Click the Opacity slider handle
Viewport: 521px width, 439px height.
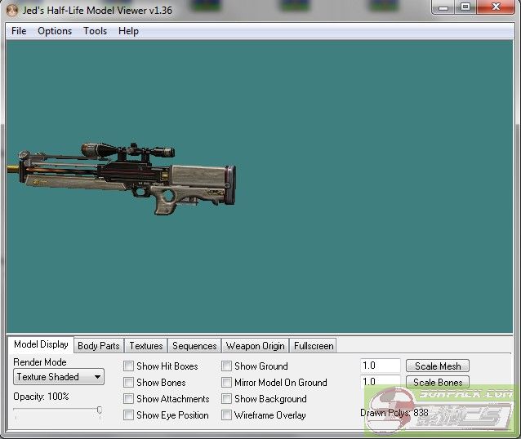100,410
